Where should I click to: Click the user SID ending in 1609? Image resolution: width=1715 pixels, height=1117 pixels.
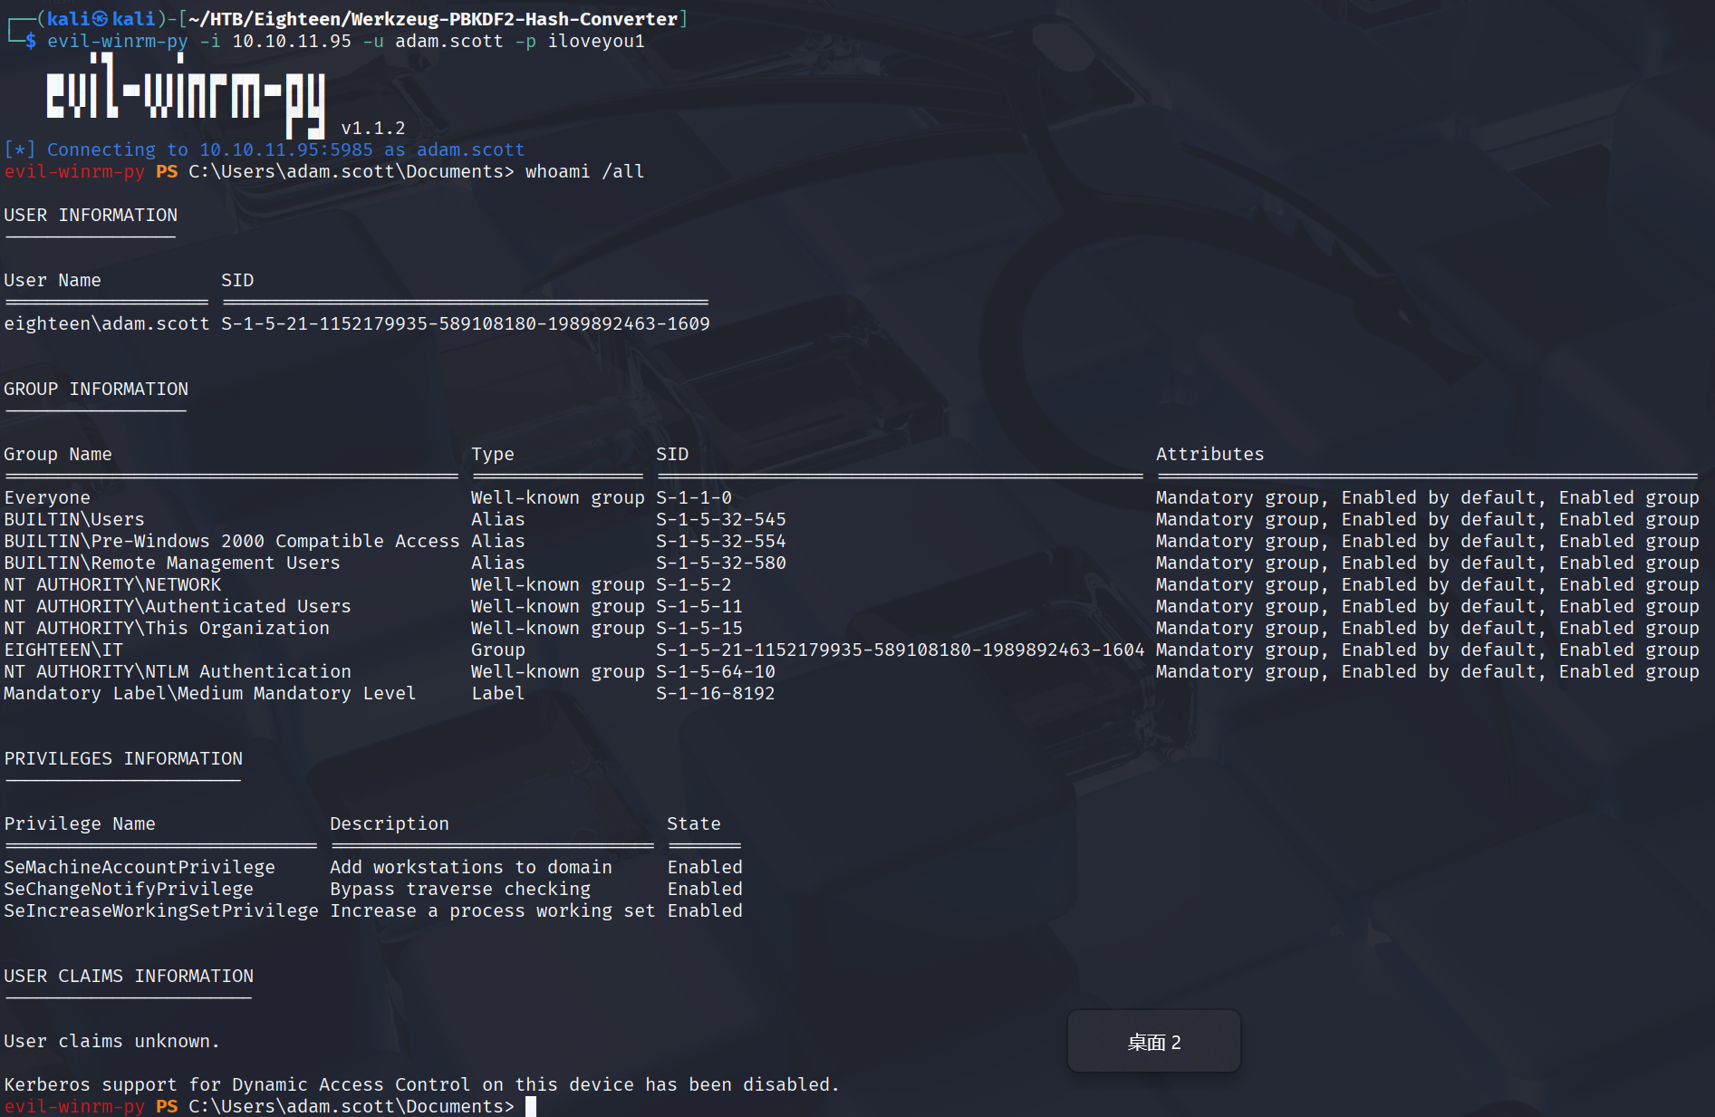466,323
